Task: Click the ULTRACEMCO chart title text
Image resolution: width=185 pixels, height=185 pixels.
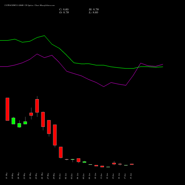Action: (30, 6)
